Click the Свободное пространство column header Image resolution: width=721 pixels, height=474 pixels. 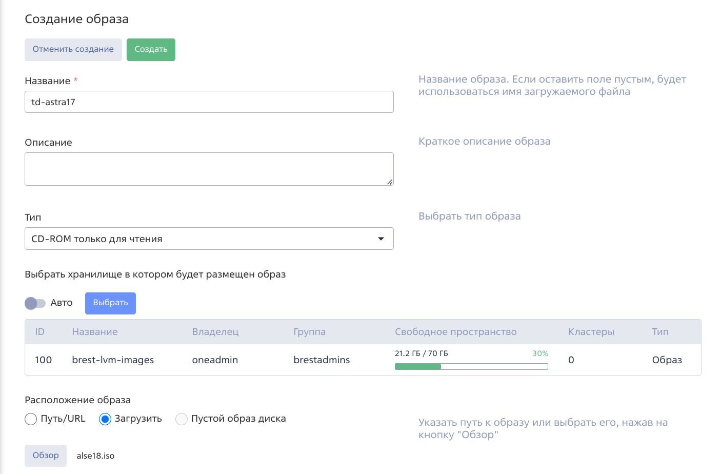tap(455, 332)
